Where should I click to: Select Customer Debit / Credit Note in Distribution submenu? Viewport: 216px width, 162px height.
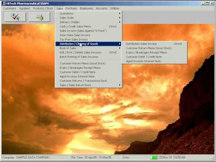tap(154, 57)
